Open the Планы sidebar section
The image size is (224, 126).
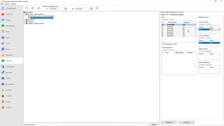pyautogui.click(x=12, y=20)
